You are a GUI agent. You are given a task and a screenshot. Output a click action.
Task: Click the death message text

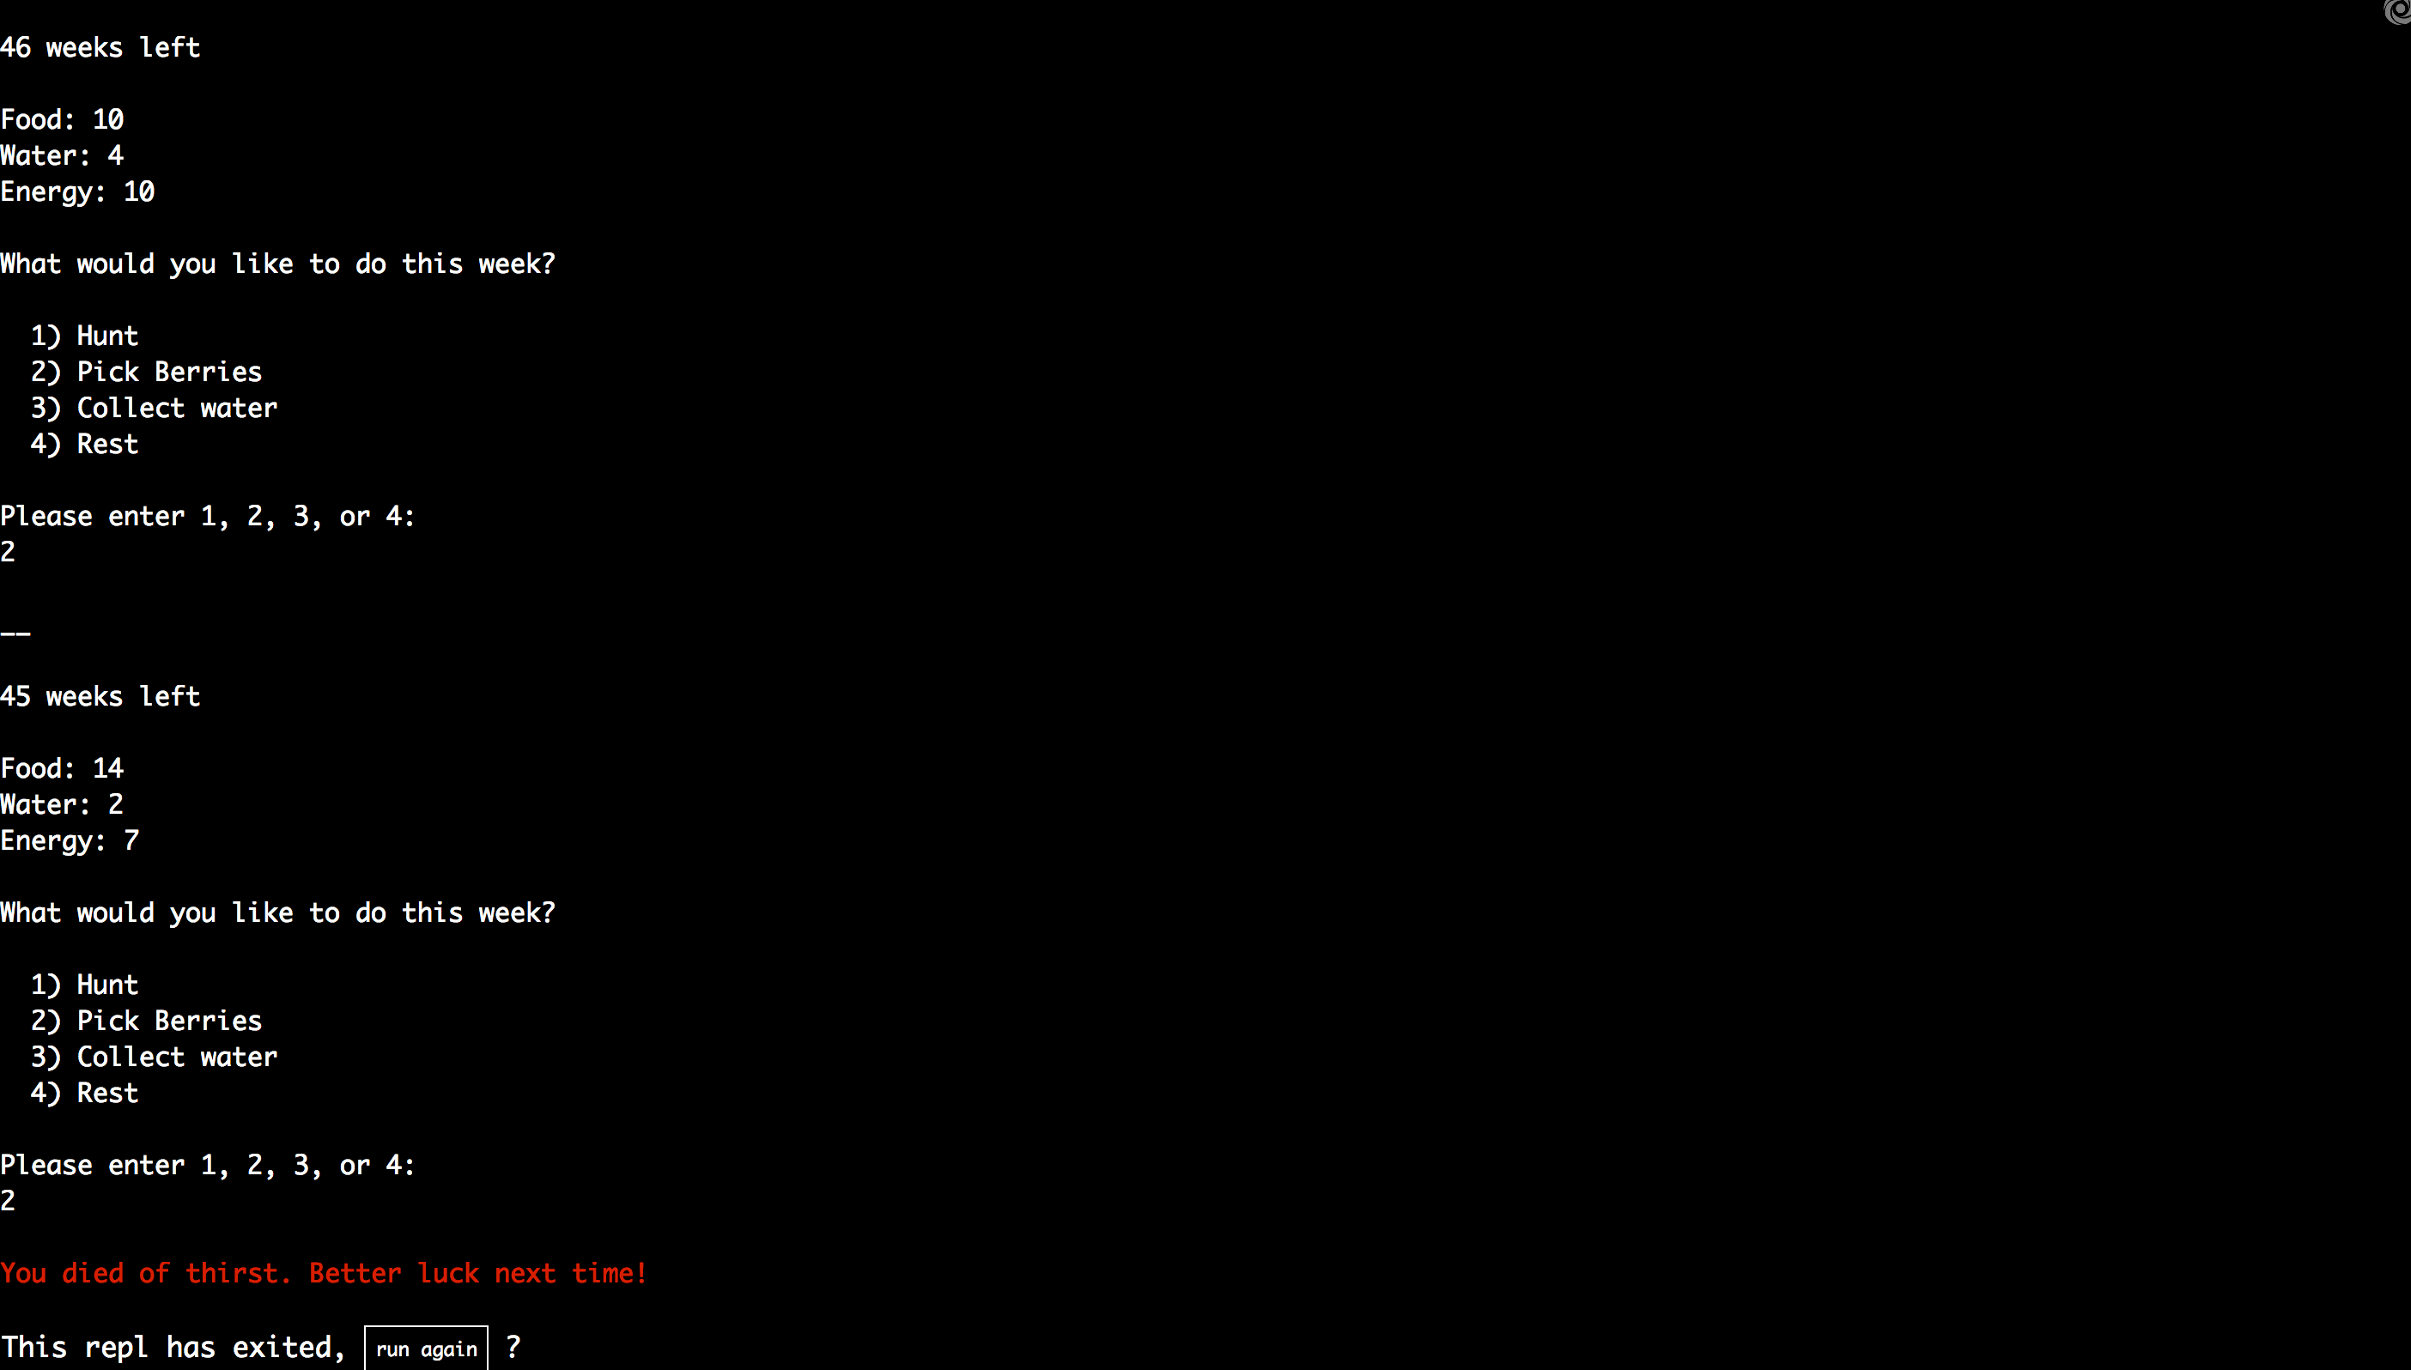323,1274
